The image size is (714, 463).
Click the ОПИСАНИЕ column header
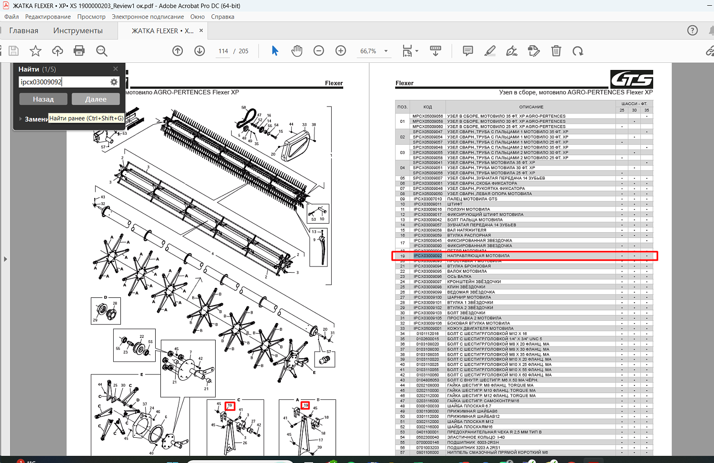tap(531, 107)
